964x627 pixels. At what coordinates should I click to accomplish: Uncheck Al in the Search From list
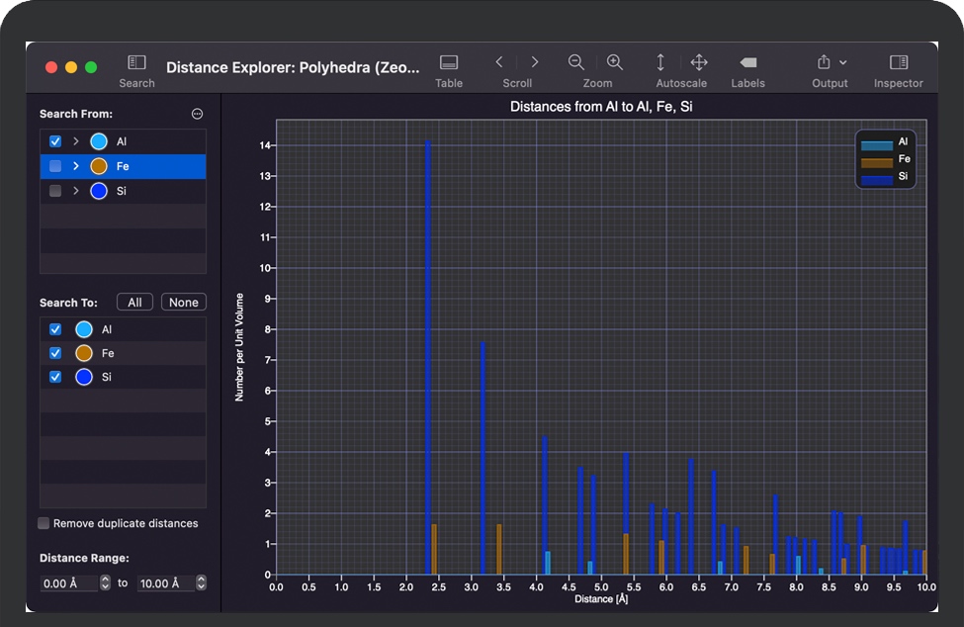click(x=55, y=141)
